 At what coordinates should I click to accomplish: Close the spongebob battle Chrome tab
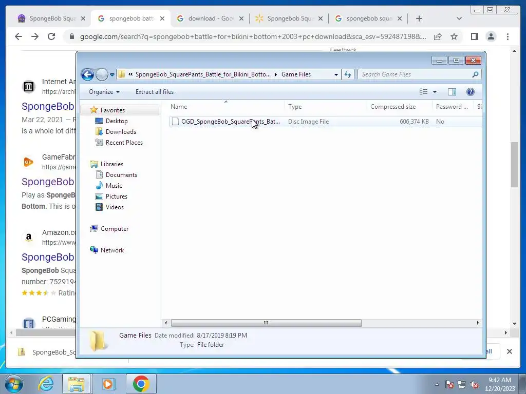tap(162, 18)
